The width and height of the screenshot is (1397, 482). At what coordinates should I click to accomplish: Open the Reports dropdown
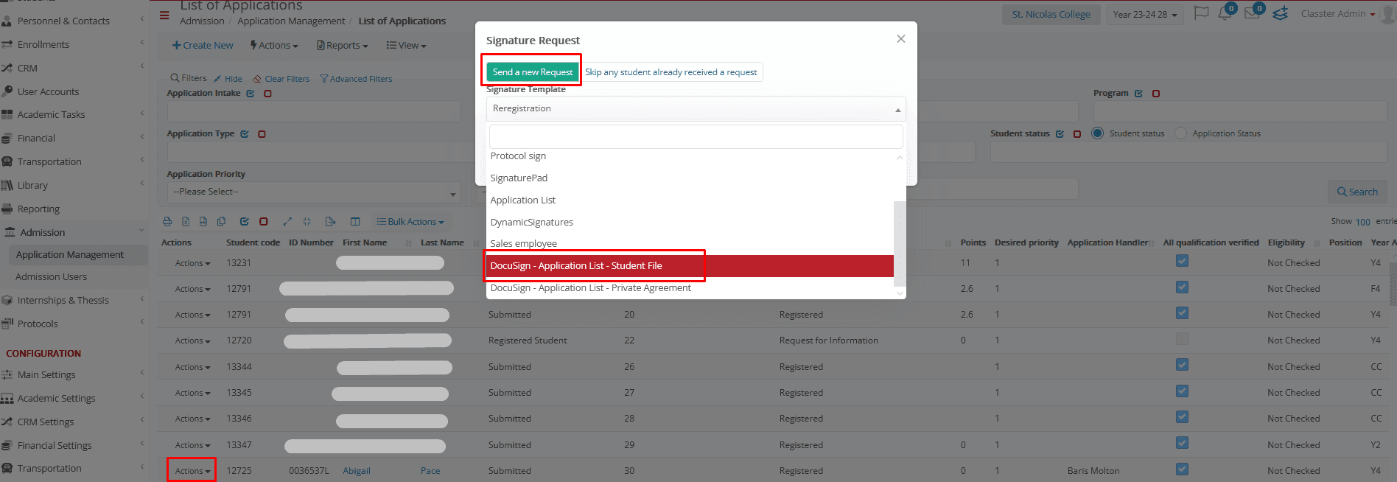click(342, 45)
